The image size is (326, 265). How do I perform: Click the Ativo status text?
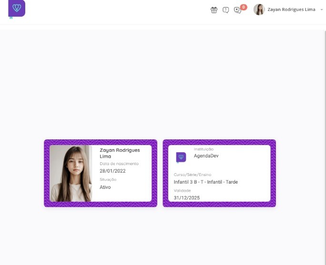click(105, 187)
